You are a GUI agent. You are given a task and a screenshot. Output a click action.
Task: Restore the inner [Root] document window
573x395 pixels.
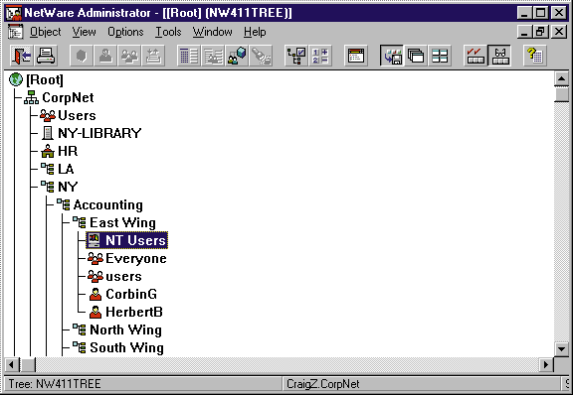(x=540, y=32)
